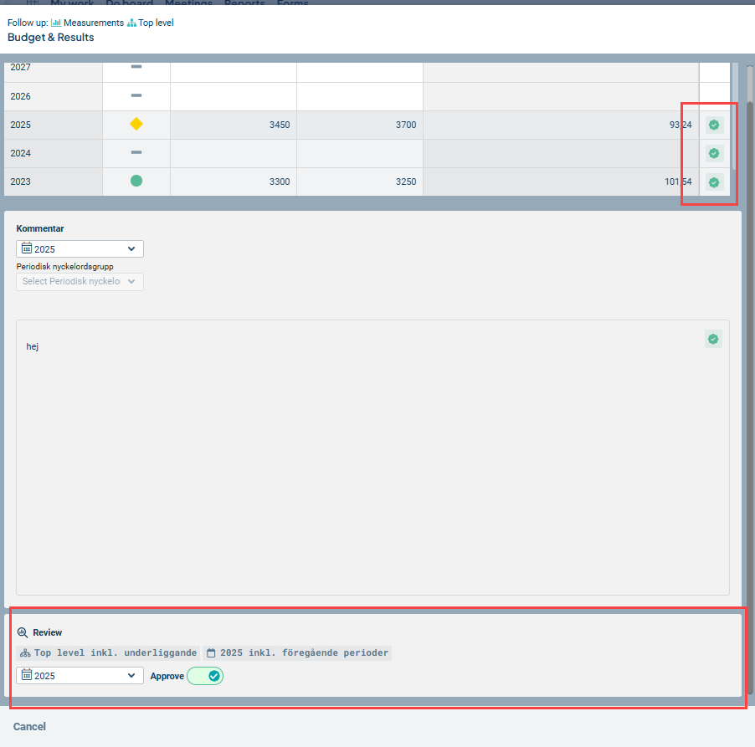Select the 3450 cell in the 2025 row
This screenshot has width=755, height=747.
(x=234, y=125)
